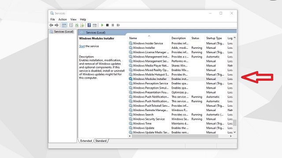Click the Restart Service toolbar button
The height and width of the screenshot is (158, 282).
[118, 25]
